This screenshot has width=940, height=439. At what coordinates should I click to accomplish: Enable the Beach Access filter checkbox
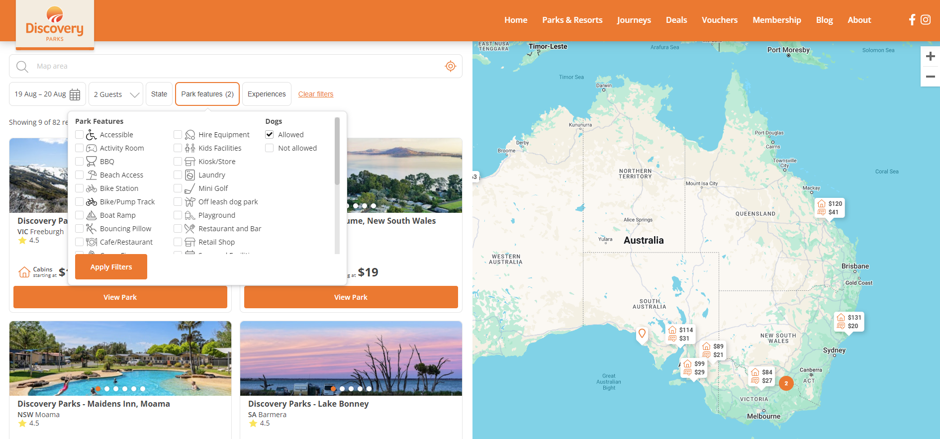[80, 175]
